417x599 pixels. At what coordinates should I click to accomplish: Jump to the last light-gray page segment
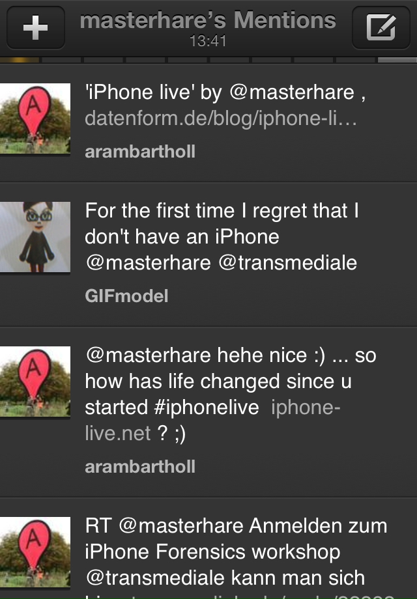(397, 60)
